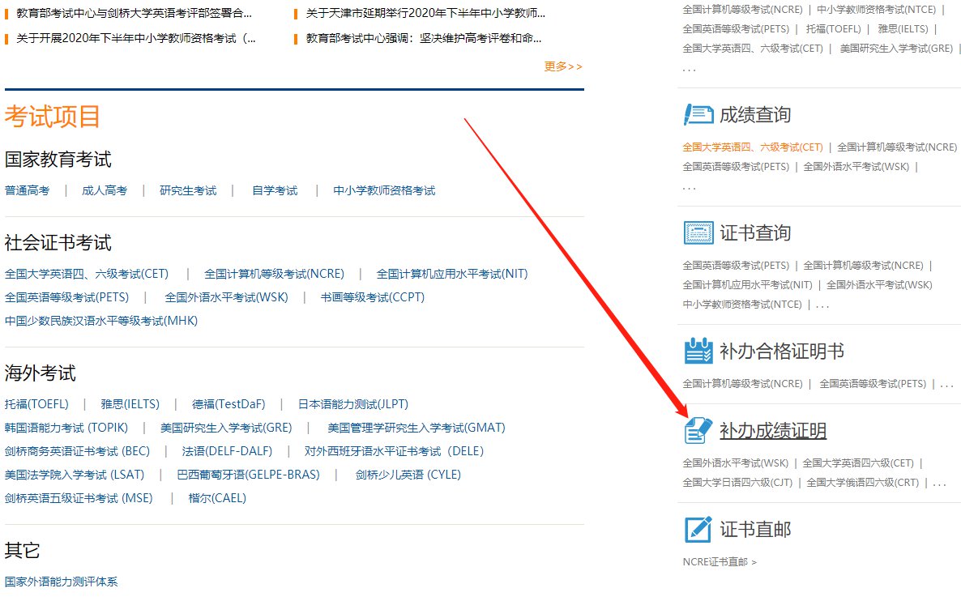This screenshot has width=961, height=601.
Task: Open 研究生考试 exam page
Action: click(x=188, y=190)
